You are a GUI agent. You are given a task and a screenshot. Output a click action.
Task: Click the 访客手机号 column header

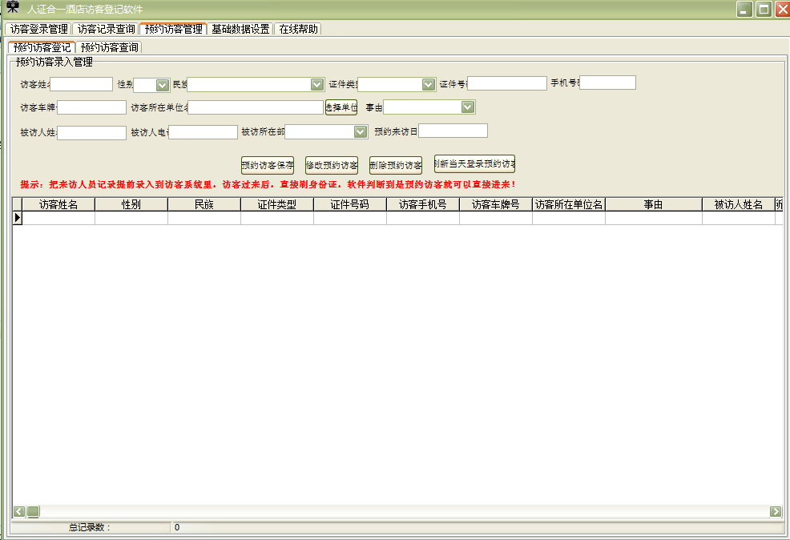pos(423,204)
